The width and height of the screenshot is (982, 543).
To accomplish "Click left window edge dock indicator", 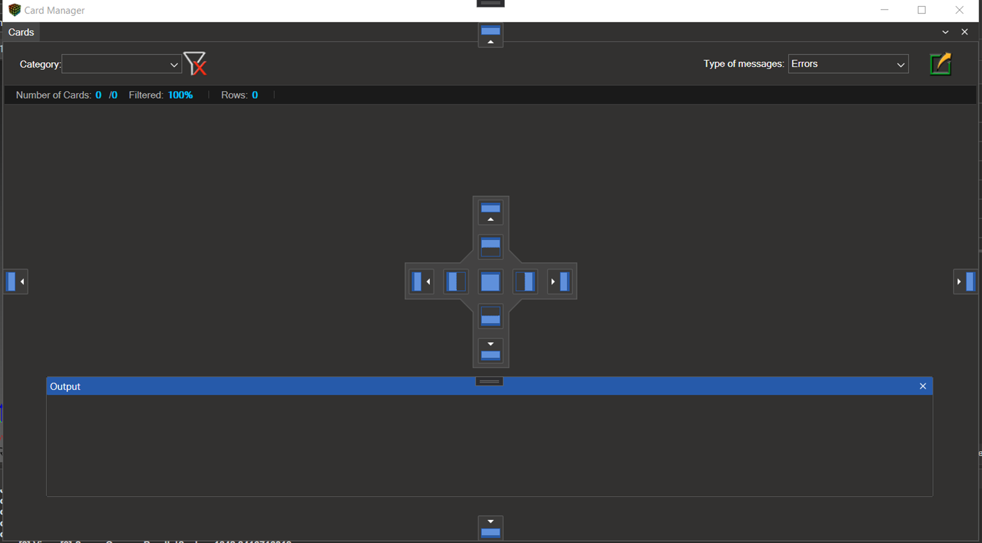I will click(15, 282).
